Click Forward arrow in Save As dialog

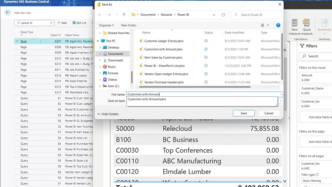pyautogui.click(x=109, y=15)
